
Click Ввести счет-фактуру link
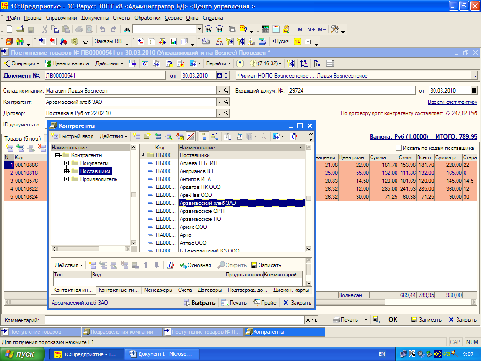coord(452,102)
